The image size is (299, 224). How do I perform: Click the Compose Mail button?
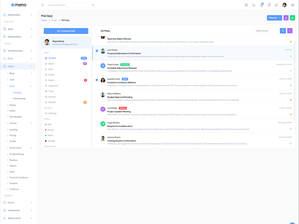(66, 31)
